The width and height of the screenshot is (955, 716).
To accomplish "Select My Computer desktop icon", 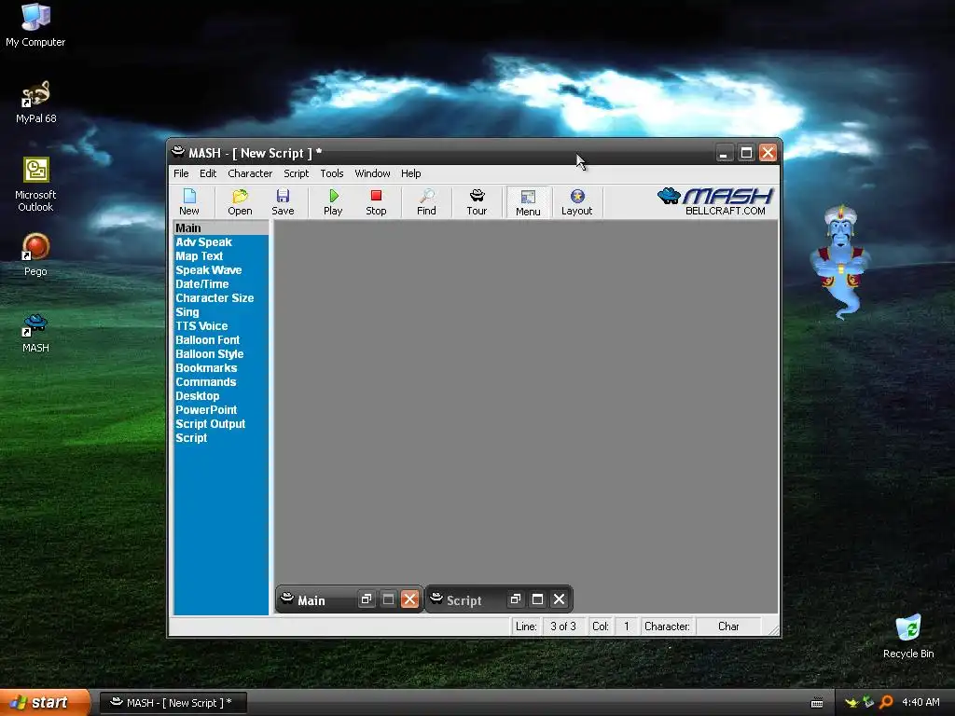I will pyautogui.click(x=35, y=25).
